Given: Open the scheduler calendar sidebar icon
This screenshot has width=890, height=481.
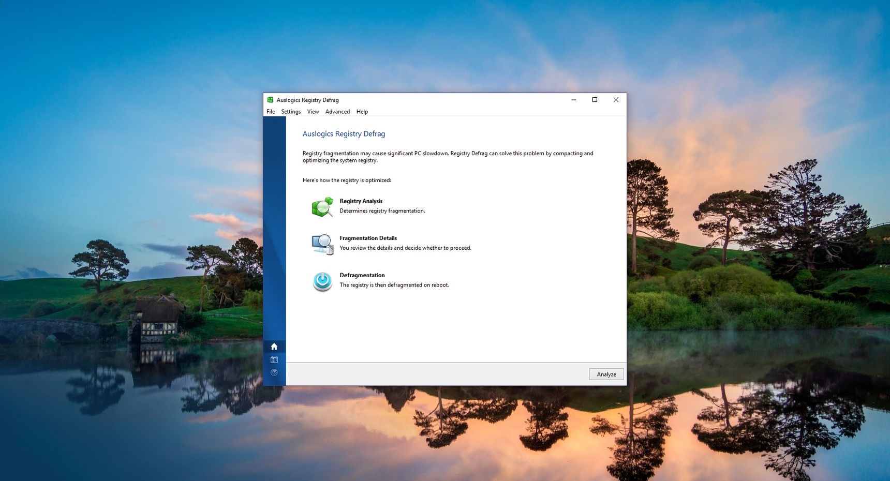Looking at the screenshot, I should tap(274, 359).
